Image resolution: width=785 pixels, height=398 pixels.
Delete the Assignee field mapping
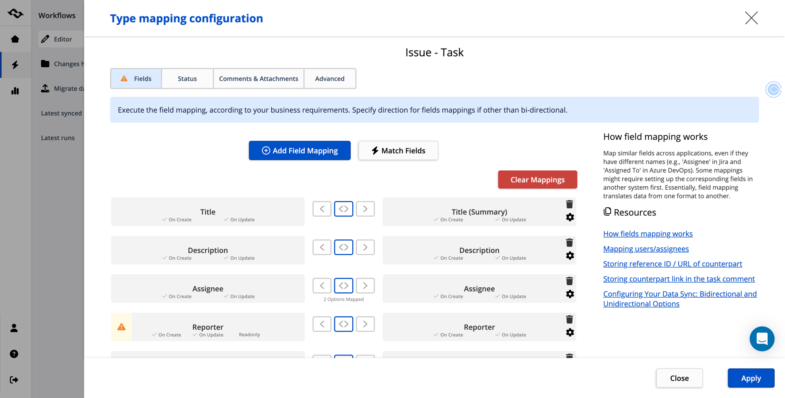570,281
